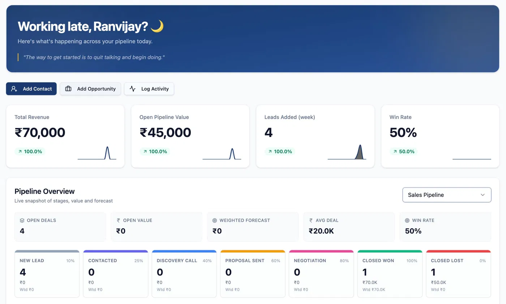The height and width of the screenshot is (304, 506).
Task: Open the PROPOSAL SENT stage card
Action: pos(253,274)
